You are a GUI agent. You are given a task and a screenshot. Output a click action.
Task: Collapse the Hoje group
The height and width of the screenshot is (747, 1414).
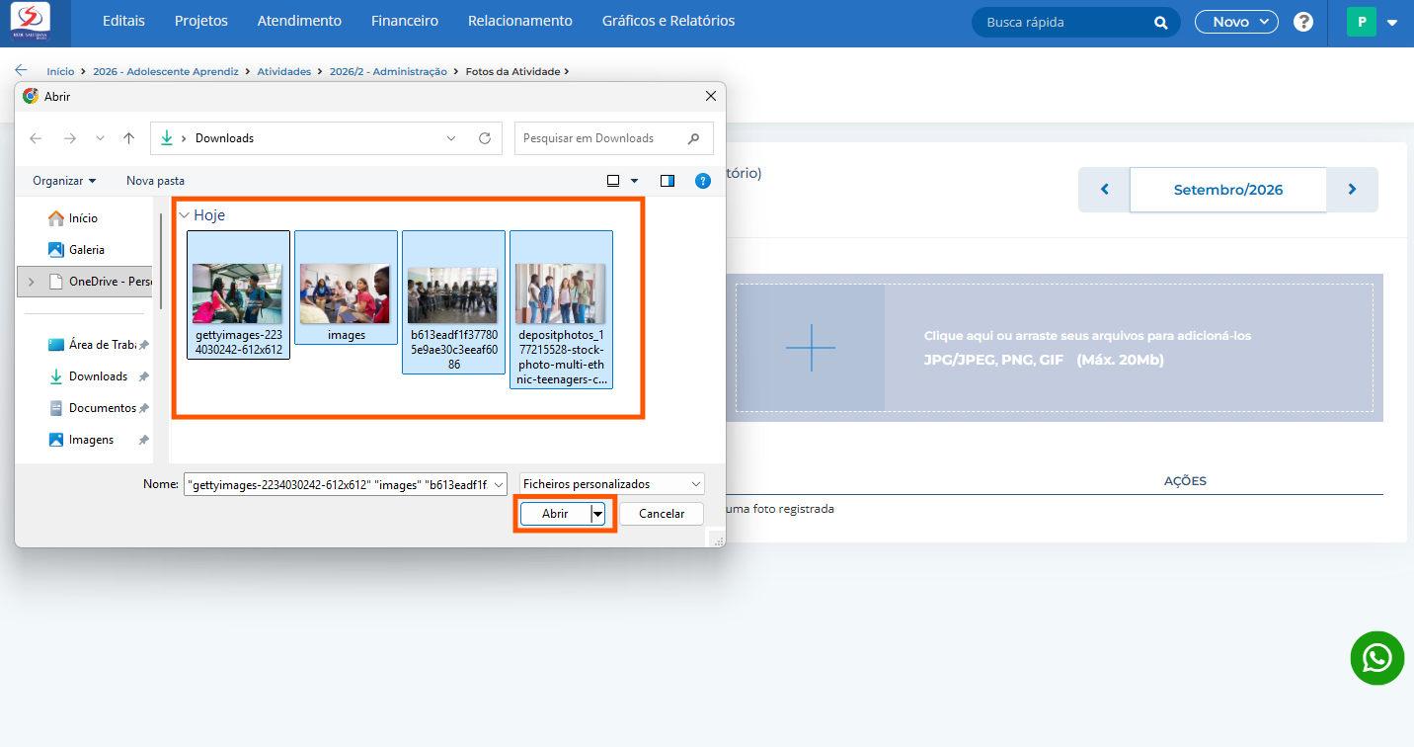pyautogui.click(x=184, y=215)
